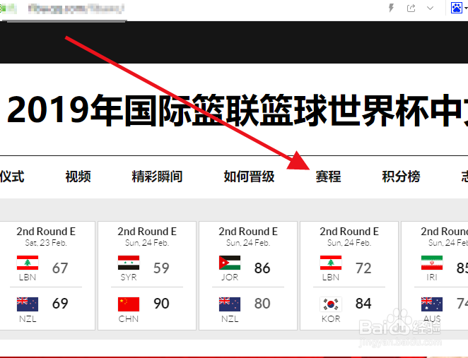This screenshot has width=468, height=358.
Task: Click the blurred URL address field
Action: tap(76, 9)
